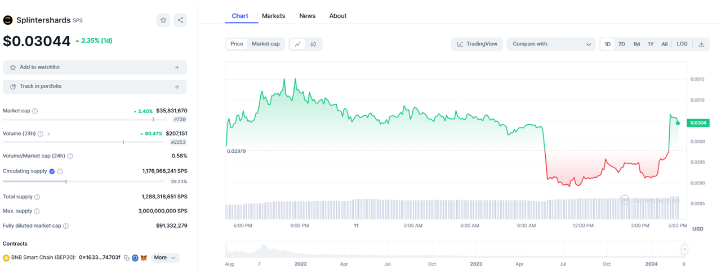Click the Volume (24h) rank progress bar
The width and height of the screenshot is (721, 272).
tap(84, 142)
